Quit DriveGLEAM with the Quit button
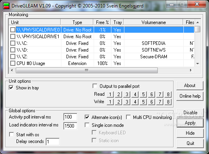The image size is (209, 154). [190, 143]
